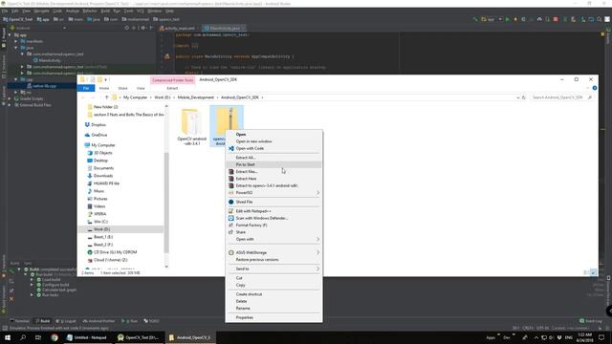Click the Search Android_OpenCV_SDK field

pos(561,97)
